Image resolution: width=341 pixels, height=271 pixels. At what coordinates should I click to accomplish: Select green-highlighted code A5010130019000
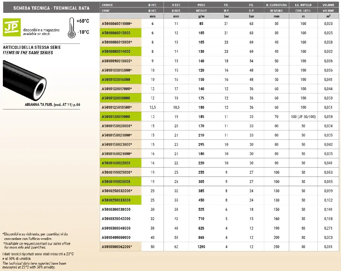point(116,117)
